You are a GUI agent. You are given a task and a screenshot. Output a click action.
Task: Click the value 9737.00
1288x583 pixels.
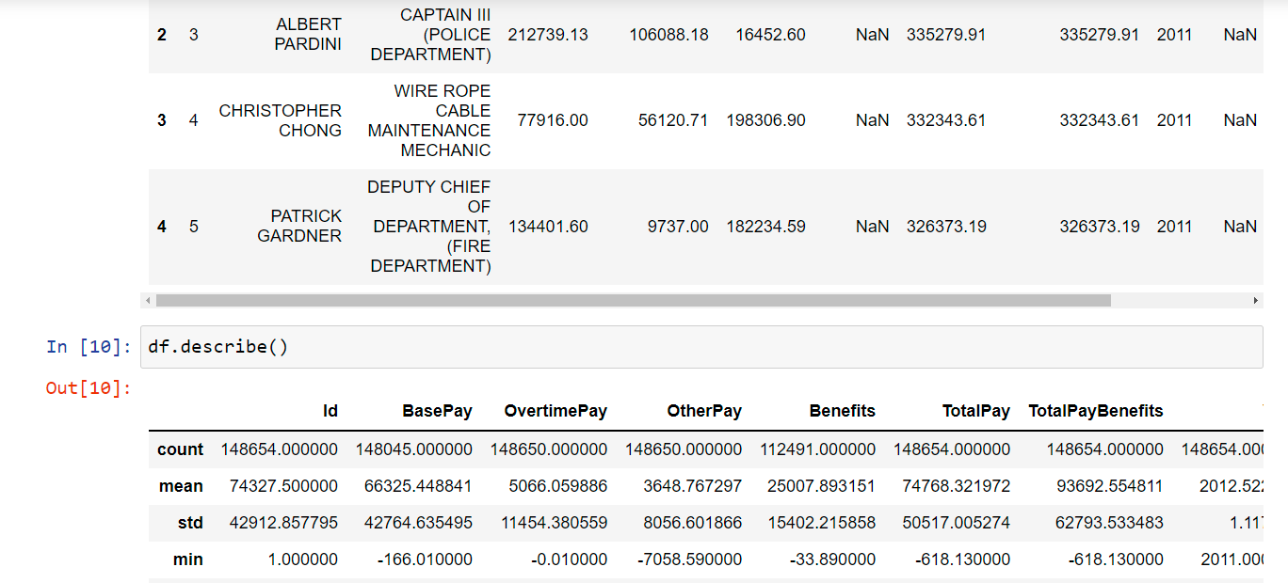pyautogui.click(x=678, y=227)
